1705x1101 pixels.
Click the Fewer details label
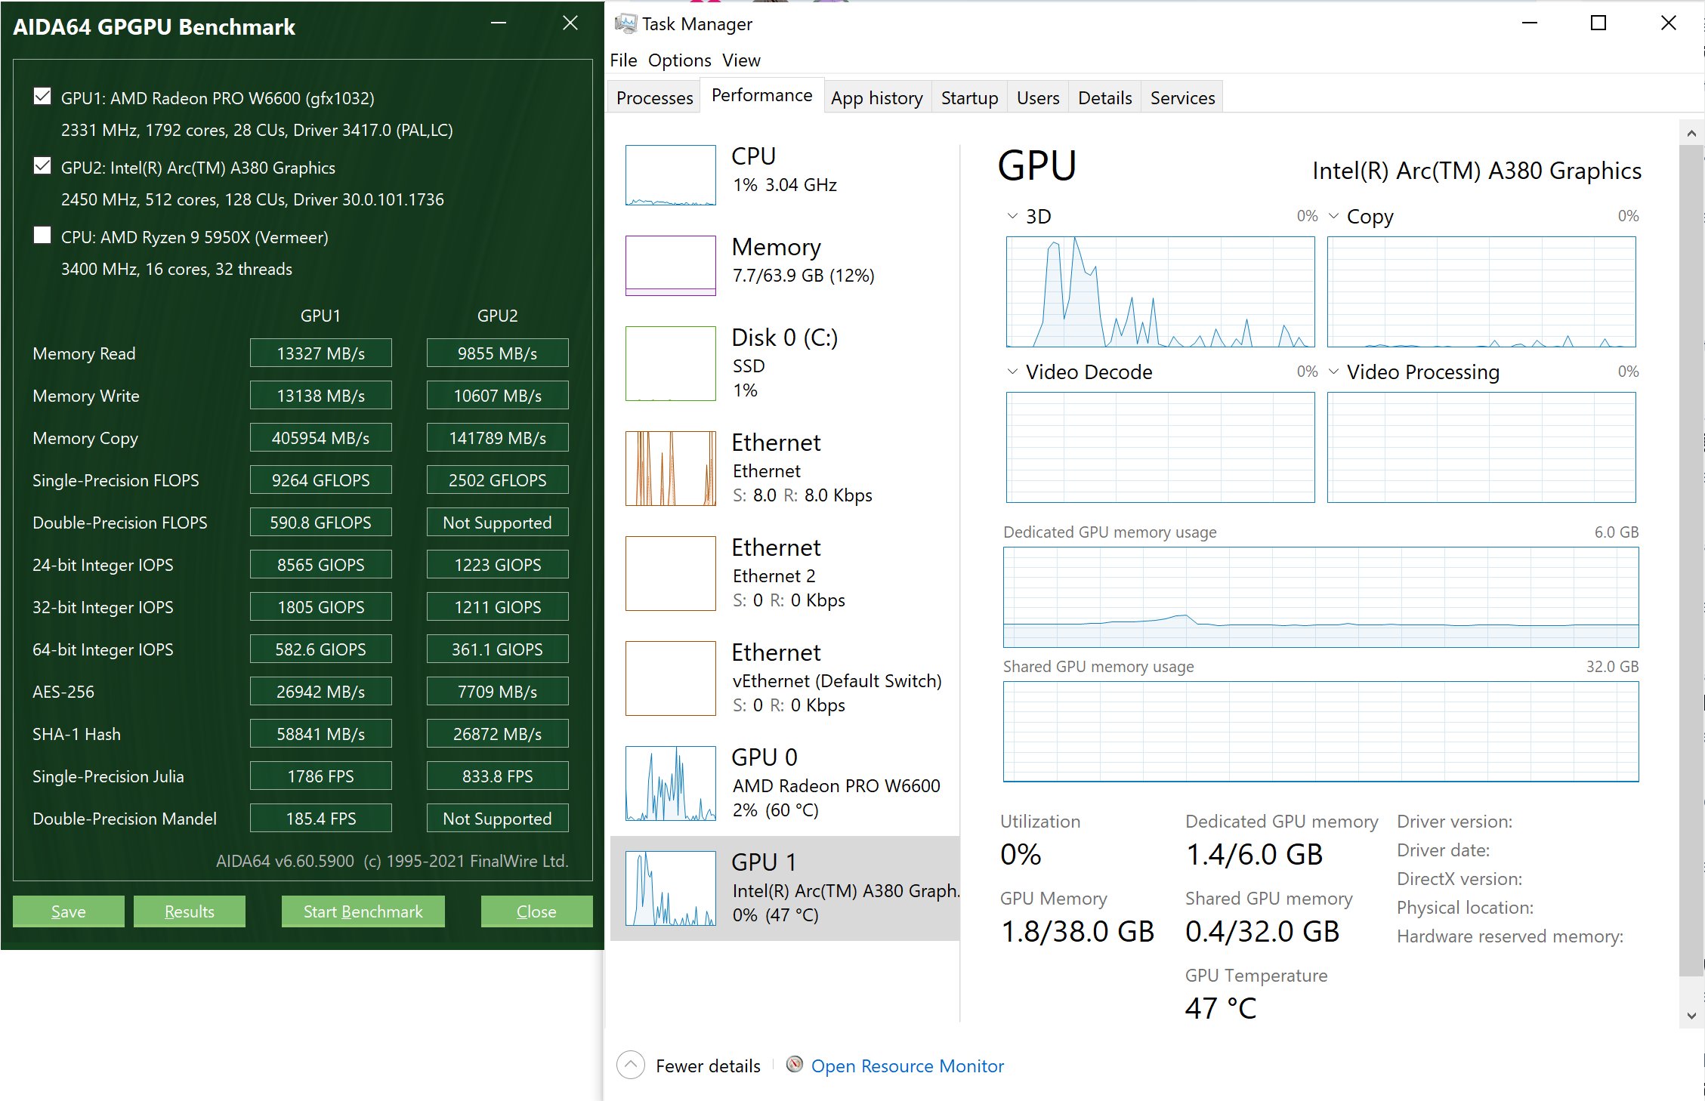tap(708, 1066)
